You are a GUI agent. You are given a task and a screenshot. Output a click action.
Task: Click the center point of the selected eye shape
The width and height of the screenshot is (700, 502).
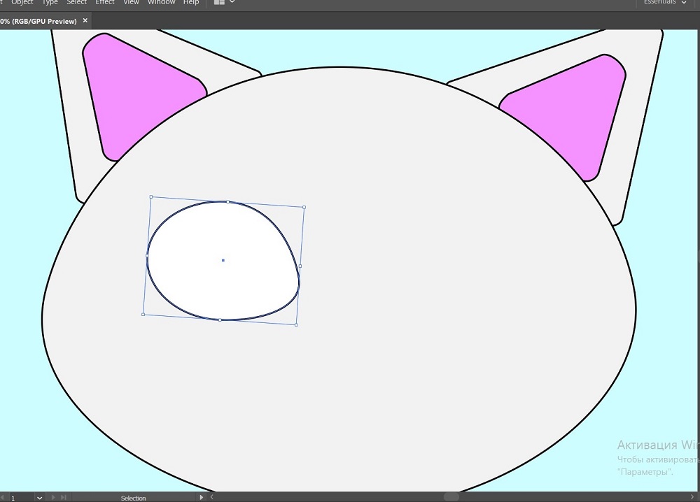[x=223, y=260]
